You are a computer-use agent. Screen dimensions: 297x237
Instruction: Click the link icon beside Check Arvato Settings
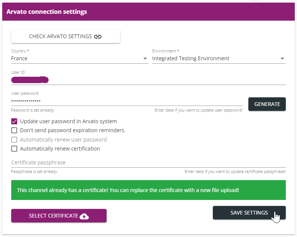(x=98, y=37)
